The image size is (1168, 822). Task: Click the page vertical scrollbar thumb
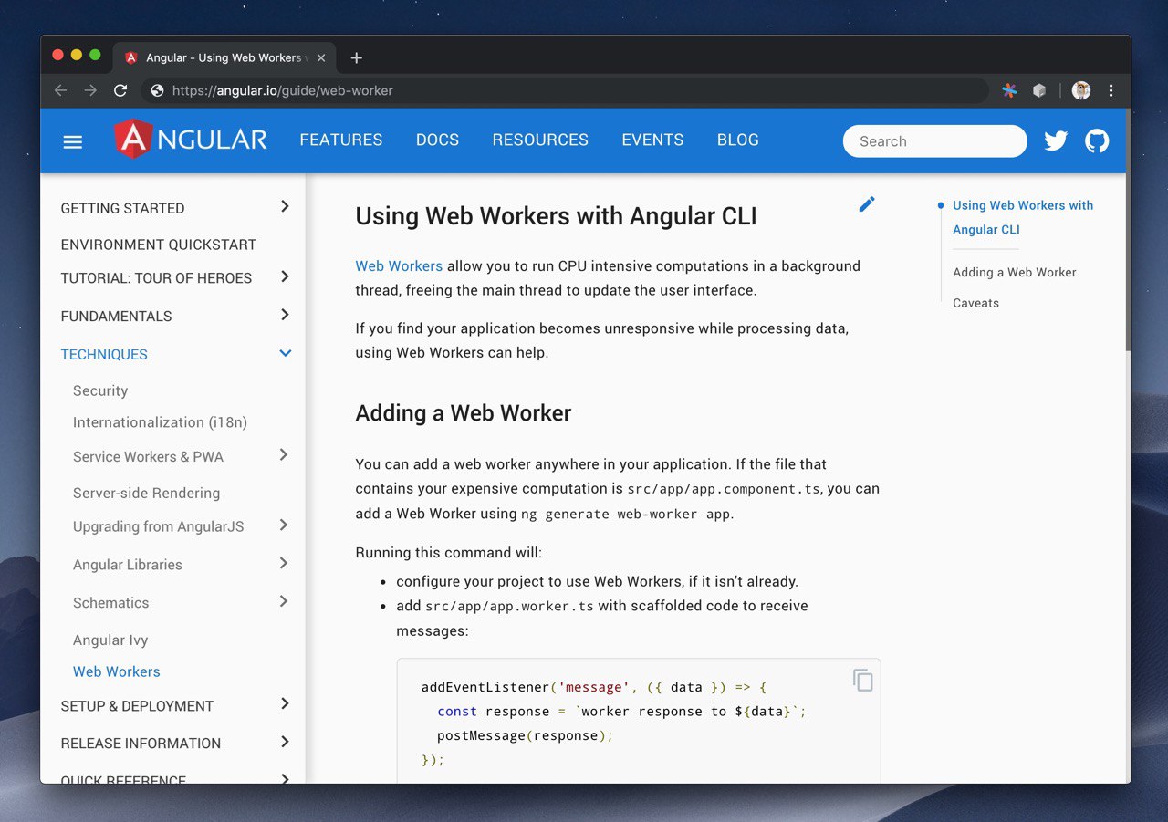coord(1128,231)
